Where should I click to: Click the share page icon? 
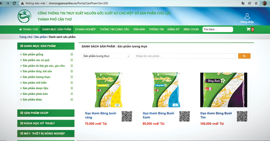249,3
